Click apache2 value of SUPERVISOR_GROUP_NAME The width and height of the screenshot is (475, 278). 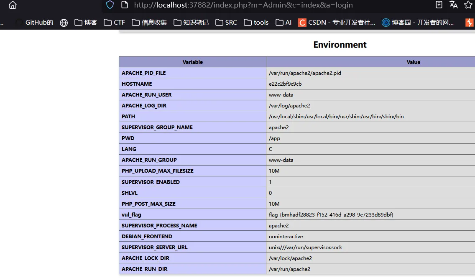pyautogui.click(x=279, y=128)
